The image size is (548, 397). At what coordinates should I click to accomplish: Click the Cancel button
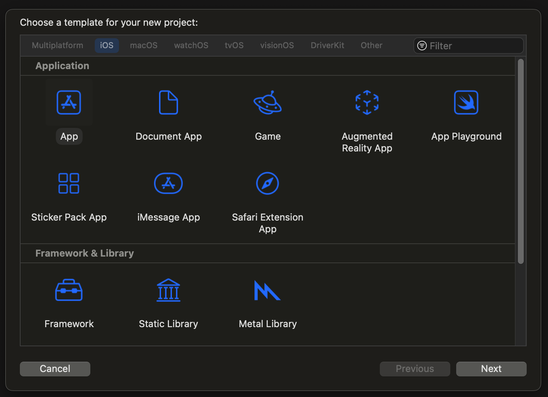pyautogui.click(x=55, y=369)
